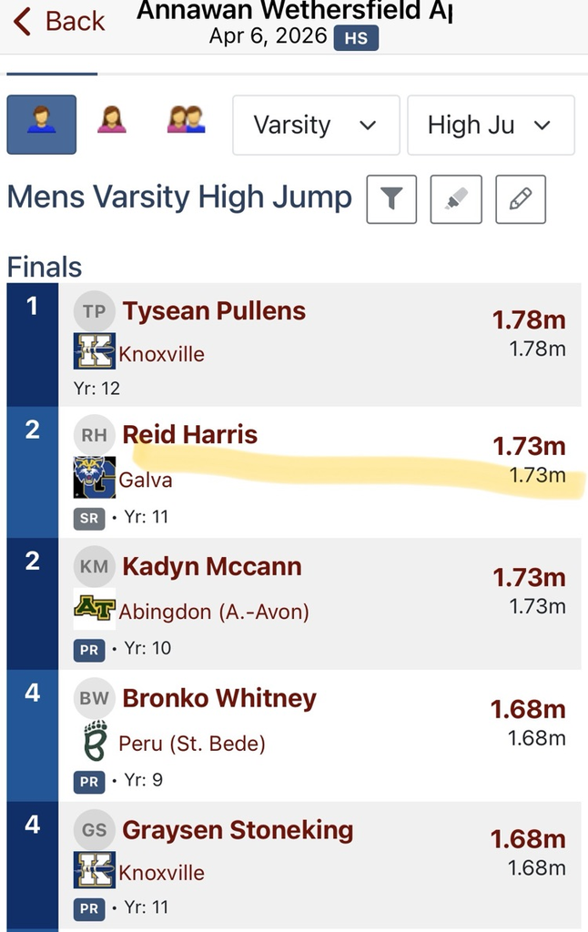Select the male gender toggle
Screen dimensions: 588x932
click(41, 125)
